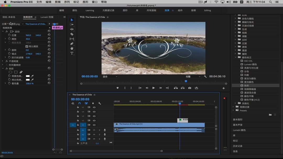Open timeline wrench settings icon
Screen dimensions: 283x159
[100, 104]
